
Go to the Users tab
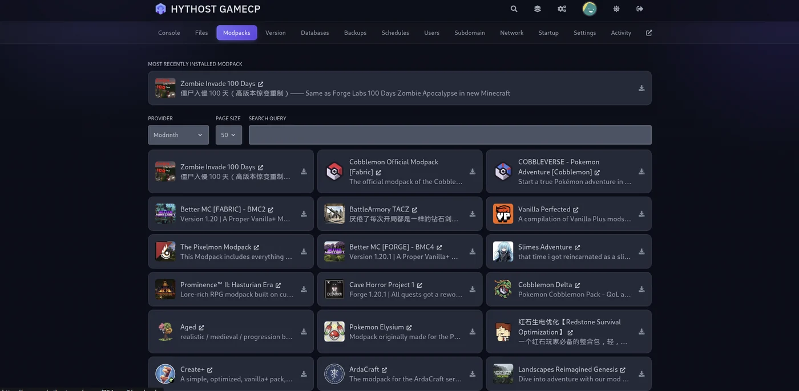pyautogui.click(x=432, y=33)
